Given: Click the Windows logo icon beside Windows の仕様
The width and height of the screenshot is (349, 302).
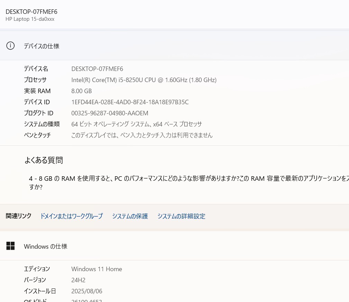Looking at the screenshot, I should [10, 246].
